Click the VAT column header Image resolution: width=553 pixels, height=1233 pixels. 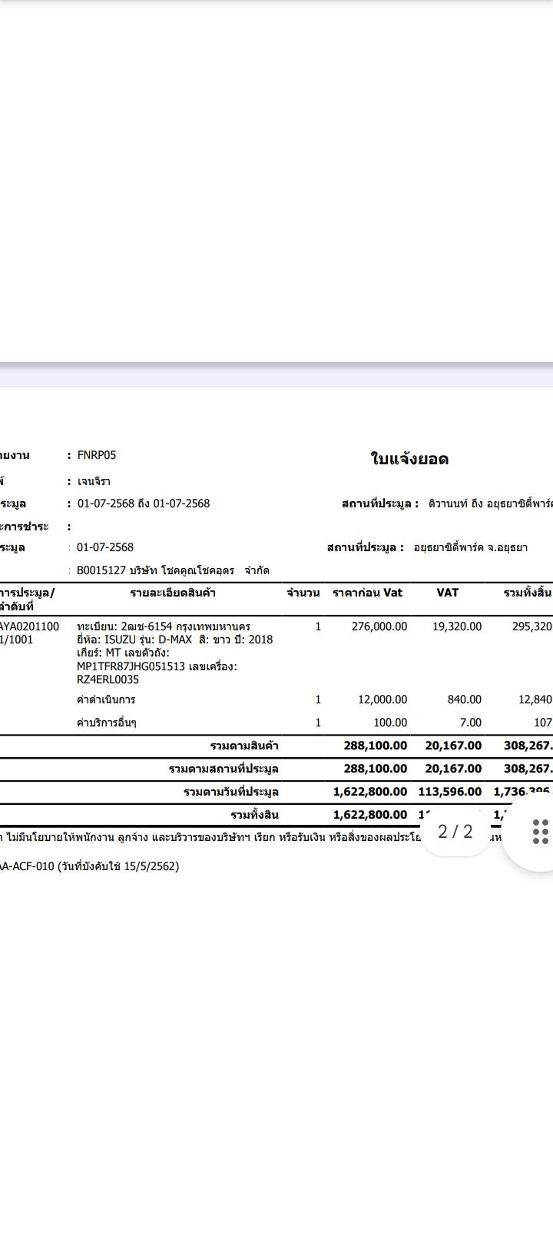448,593
